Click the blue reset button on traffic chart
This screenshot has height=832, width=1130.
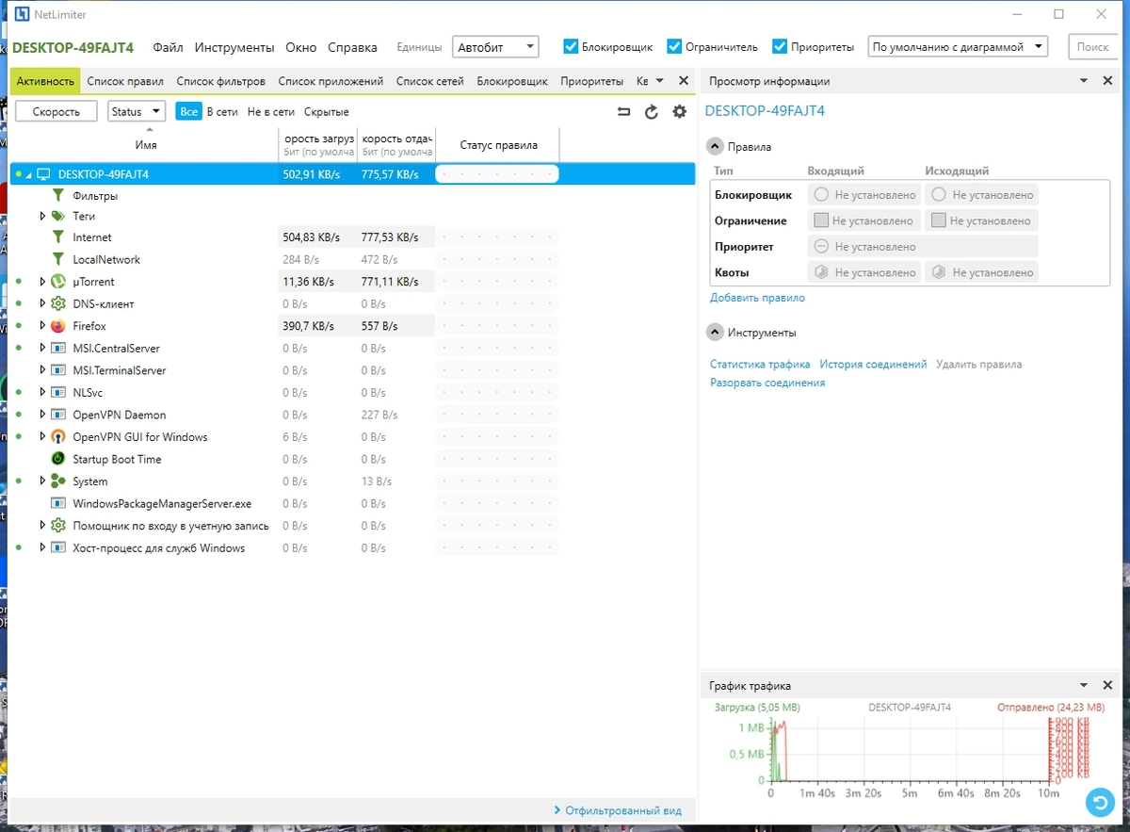tap(1099, 802)
